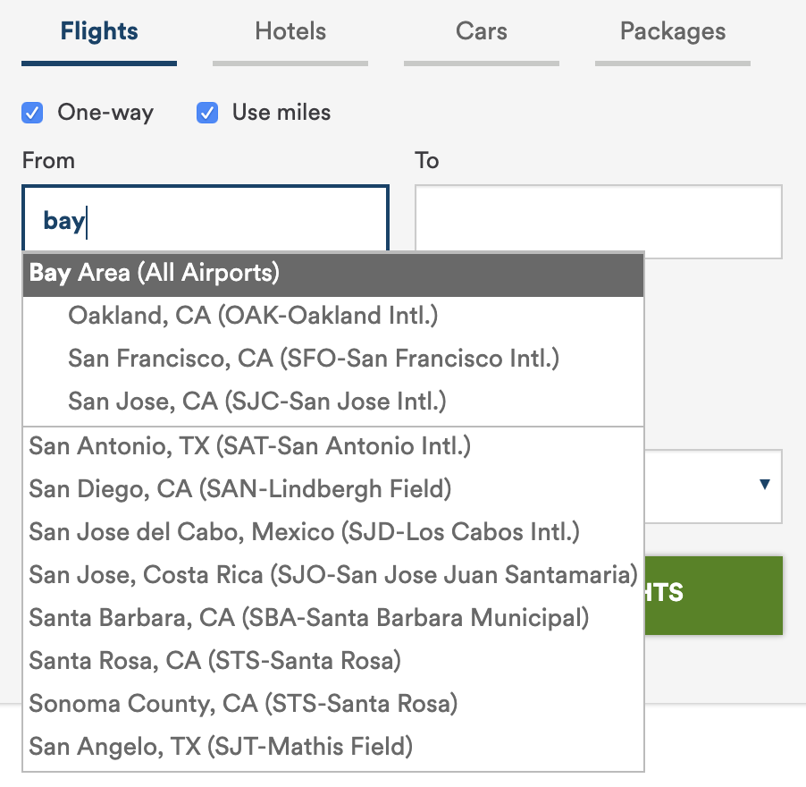
Task: Click the From airport input field
Action: 206,220
